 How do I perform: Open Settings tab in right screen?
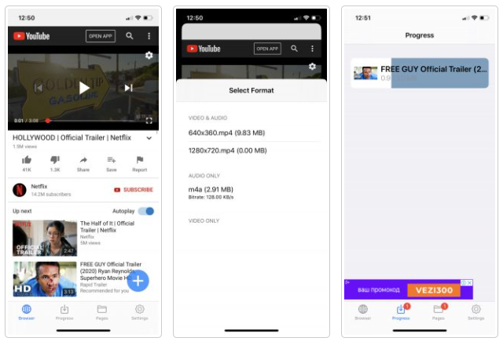pyautogui.click(x=476, y=312)
